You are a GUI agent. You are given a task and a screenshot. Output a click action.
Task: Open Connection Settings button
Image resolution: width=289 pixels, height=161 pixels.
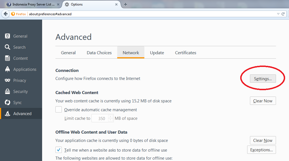click(x=263, y=79)
